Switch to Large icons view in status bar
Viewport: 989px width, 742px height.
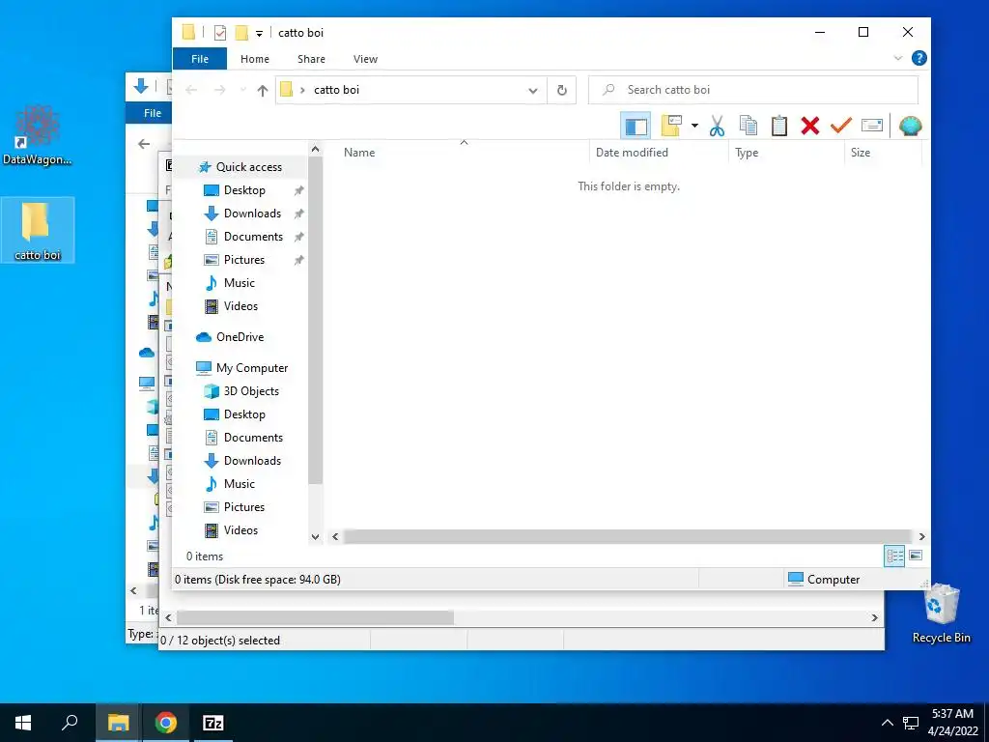pos(916,556)
